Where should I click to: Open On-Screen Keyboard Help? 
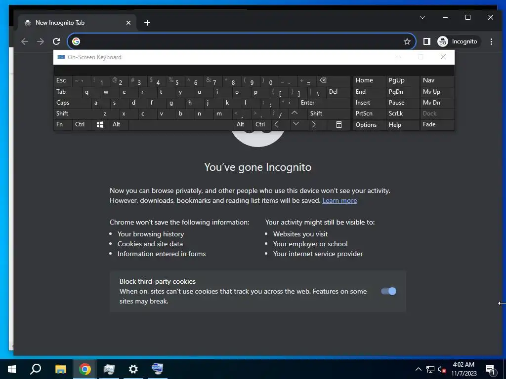coord(402,125)
